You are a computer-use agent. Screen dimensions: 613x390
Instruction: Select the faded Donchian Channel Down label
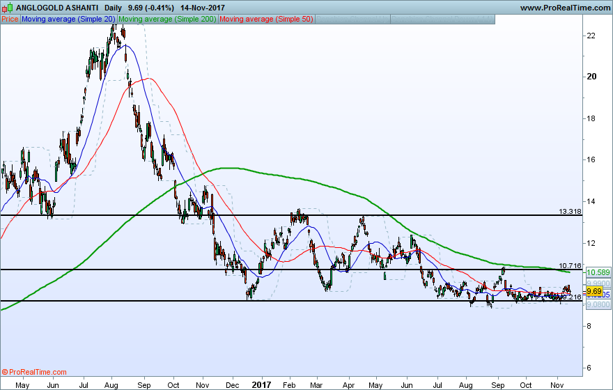(443, 19)
